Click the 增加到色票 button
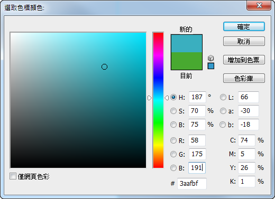275x199 pixels. point(244,60)
